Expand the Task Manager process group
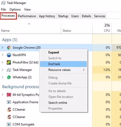Viewport: 121px width, 127px height. pyautogui.click(x=3, y=70)
